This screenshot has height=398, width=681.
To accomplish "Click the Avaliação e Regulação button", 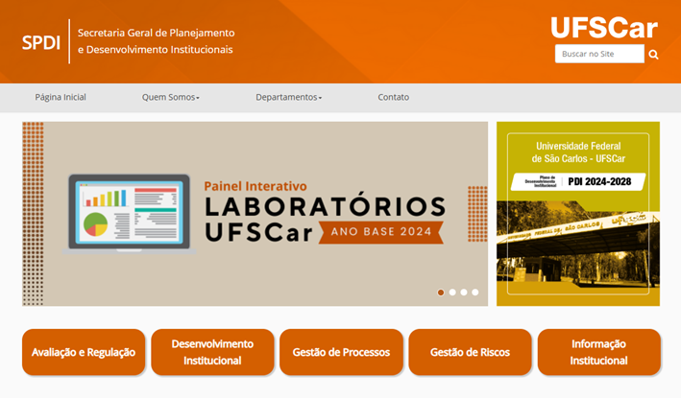I will (x=84, y=352).
